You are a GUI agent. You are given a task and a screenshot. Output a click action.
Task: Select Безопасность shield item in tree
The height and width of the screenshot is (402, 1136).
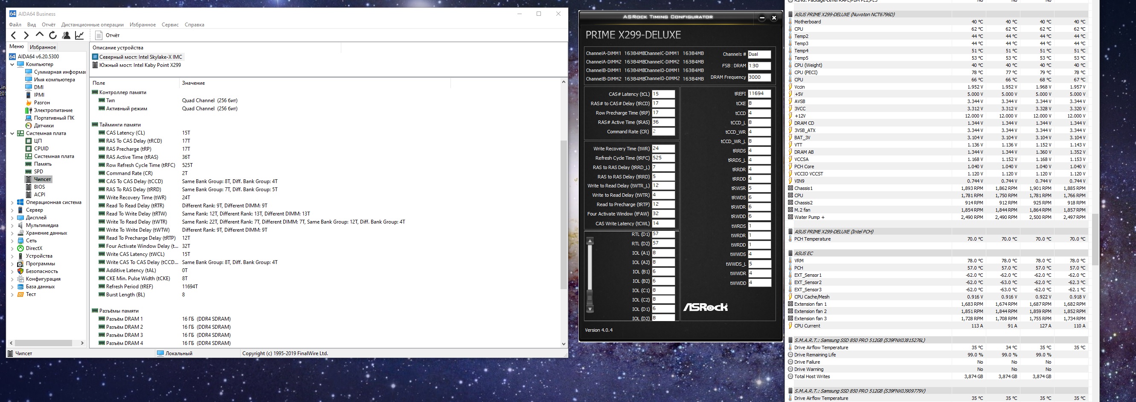tap(42, 271)
